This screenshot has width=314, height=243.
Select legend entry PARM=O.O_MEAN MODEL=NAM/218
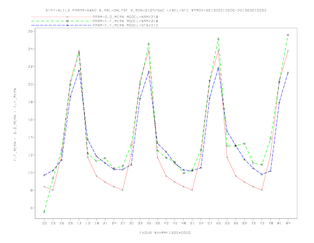click(125, 17)
